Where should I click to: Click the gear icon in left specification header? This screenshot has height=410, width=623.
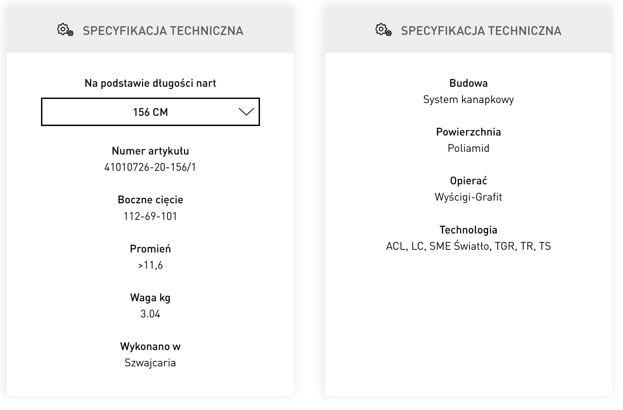(65, 30)
